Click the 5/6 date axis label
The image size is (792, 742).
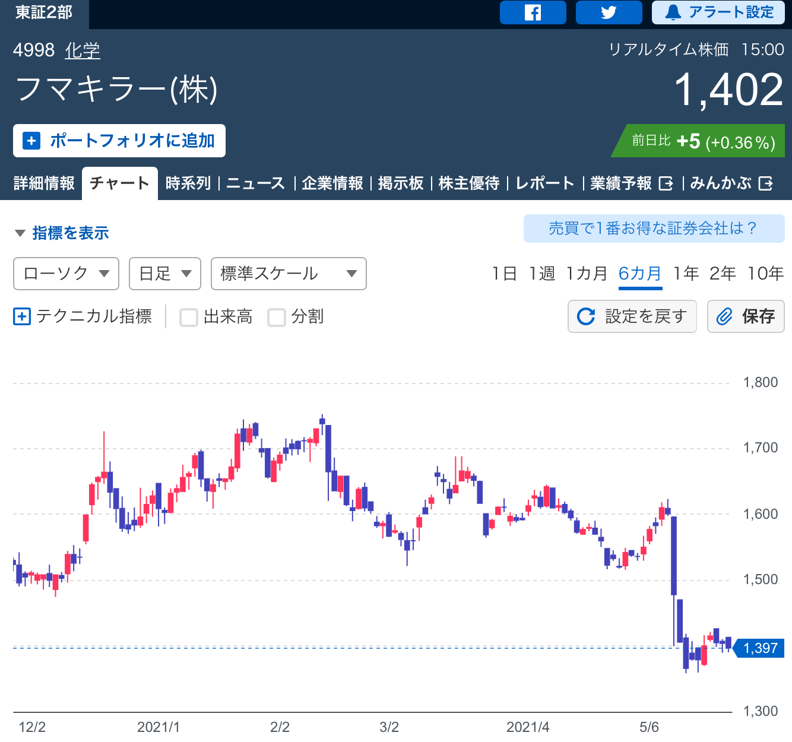649,727
